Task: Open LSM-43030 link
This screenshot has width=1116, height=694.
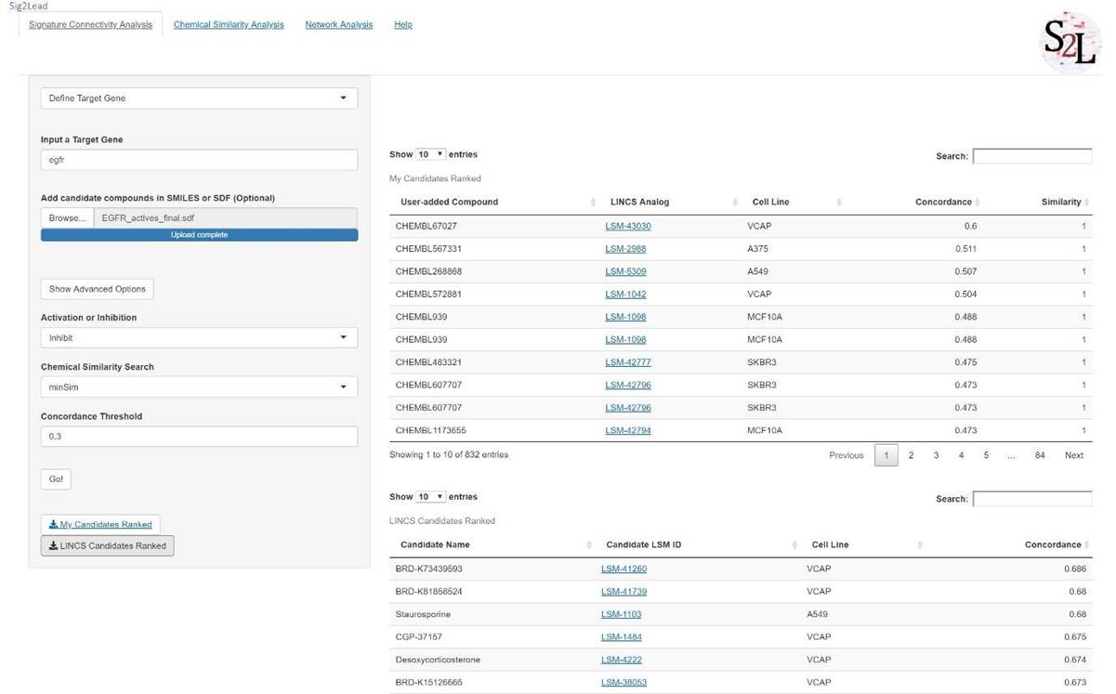Action: (x=628, y=227)
